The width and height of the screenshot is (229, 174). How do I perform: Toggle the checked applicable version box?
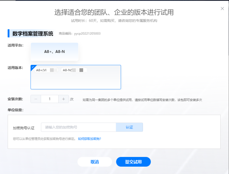[x=76, y=77]
